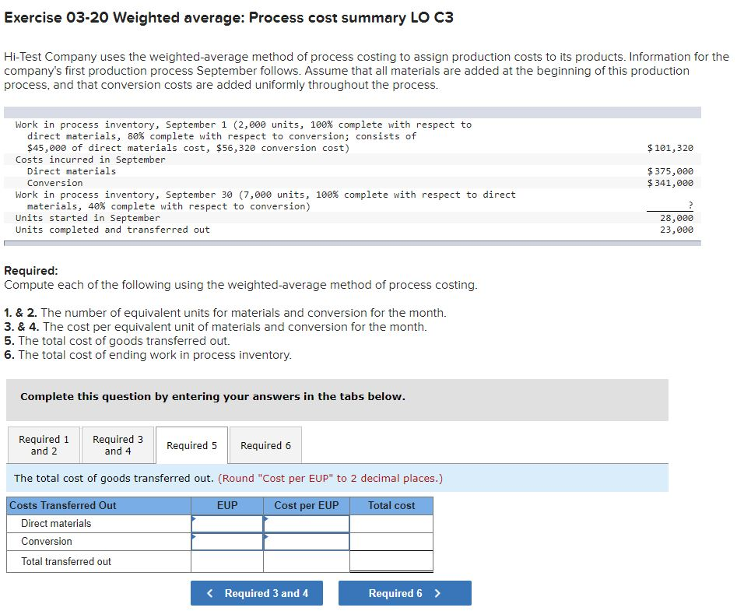Click hint triangle in Direct materials EUP cell
The image size is (744, 611).
(x=192, y=517)
